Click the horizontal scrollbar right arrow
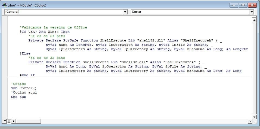 pyautogui.click(x=250, y=121)
